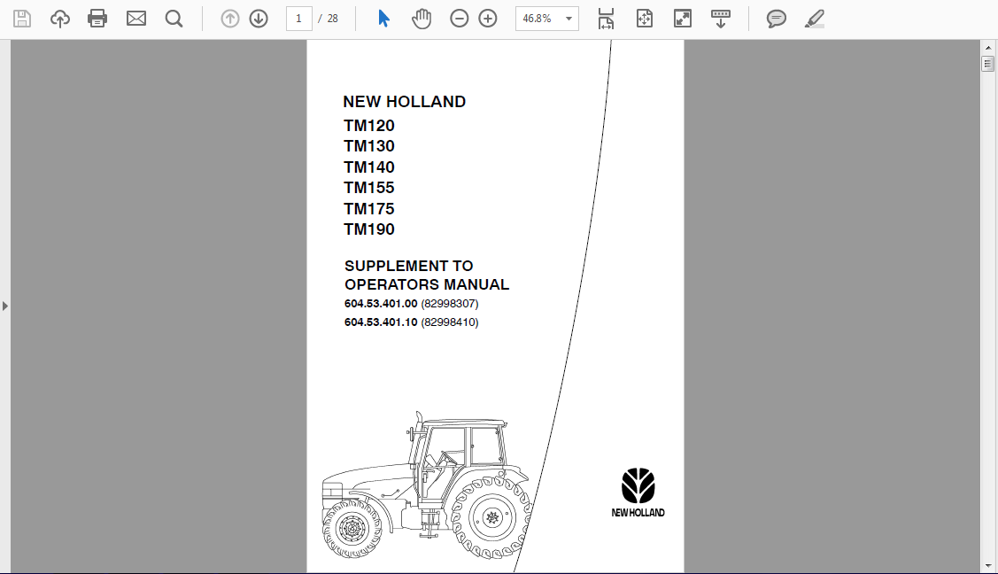Click the NEW HOLLAND heading text

point(404,102)
